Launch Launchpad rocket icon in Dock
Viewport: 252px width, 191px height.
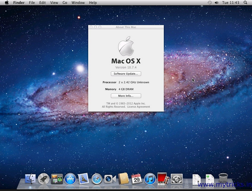(x=44, y=179)
